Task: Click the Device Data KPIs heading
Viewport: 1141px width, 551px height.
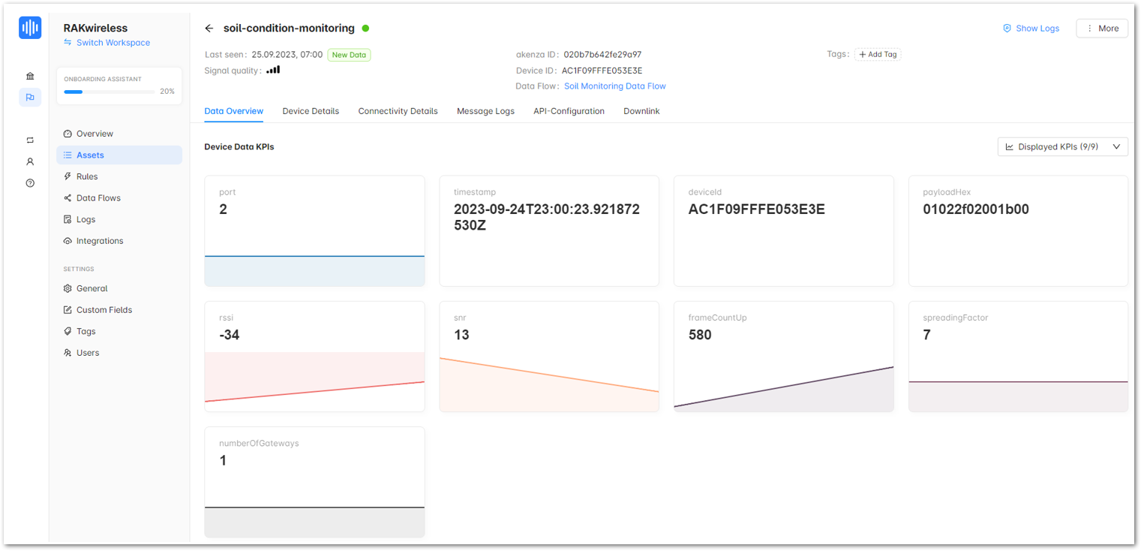Action: click(x=239, y=147)
